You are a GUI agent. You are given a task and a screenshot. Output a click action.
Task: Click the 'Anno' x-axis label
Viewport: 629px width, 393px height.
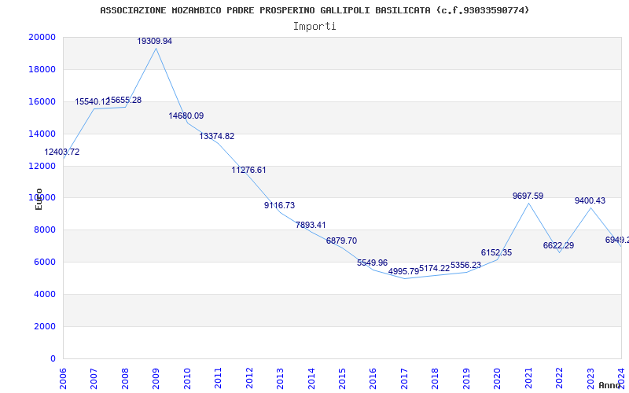point(610,385)
